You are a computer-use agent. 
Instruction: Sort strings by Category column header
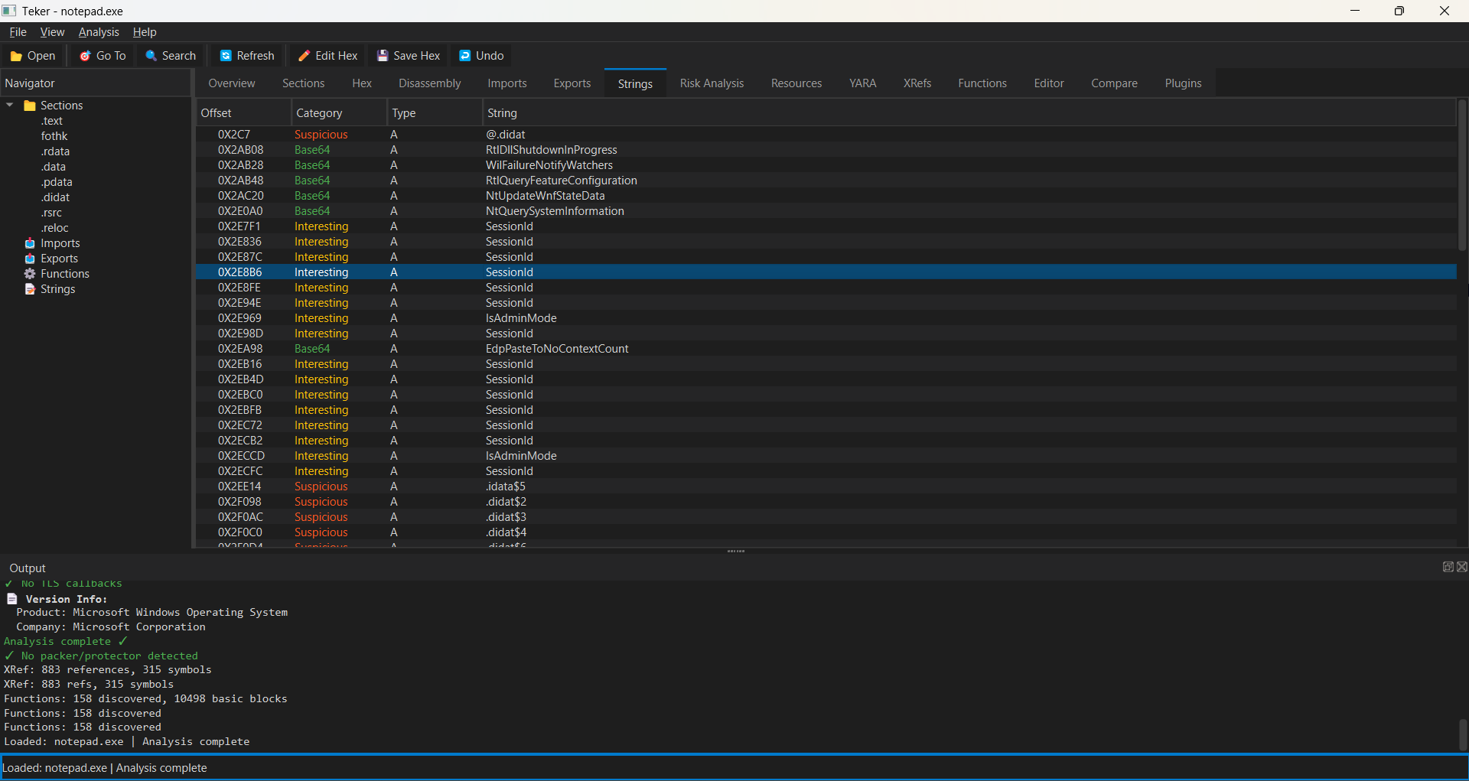pos(319,113)
